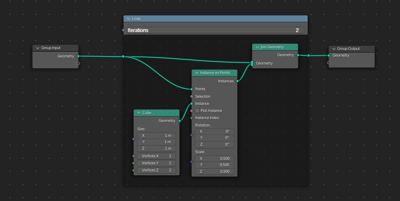
Task: Click the Vertices X field
Action: [x=157, y=156]
